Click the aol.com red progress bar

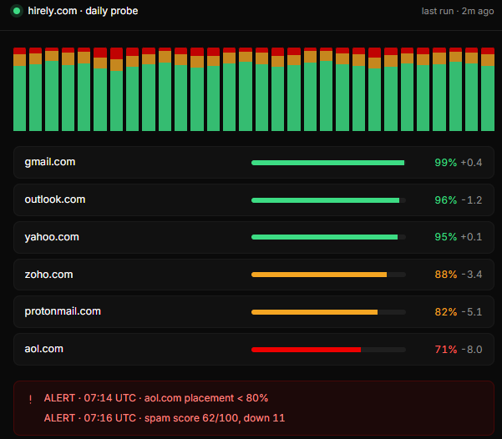[328, 350]
